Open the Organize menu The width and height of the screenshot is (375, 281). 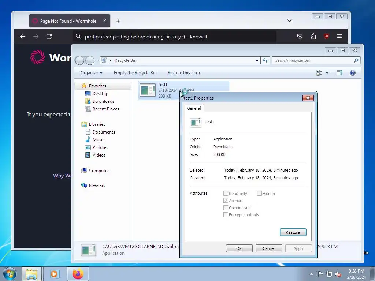click(92, 73)
